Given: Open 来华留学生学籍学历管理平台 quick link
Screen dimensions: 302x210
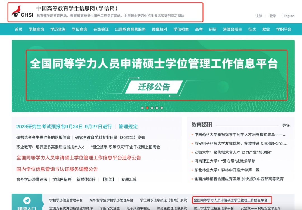Looking at the screenshot, I should pyautogui.click(x=111, y=200).
